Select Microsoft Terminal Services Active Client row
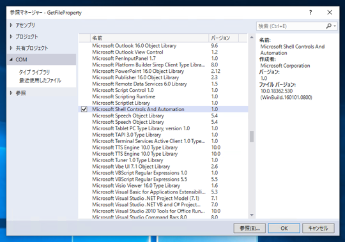Screen dimensions: 345x242 163,141
